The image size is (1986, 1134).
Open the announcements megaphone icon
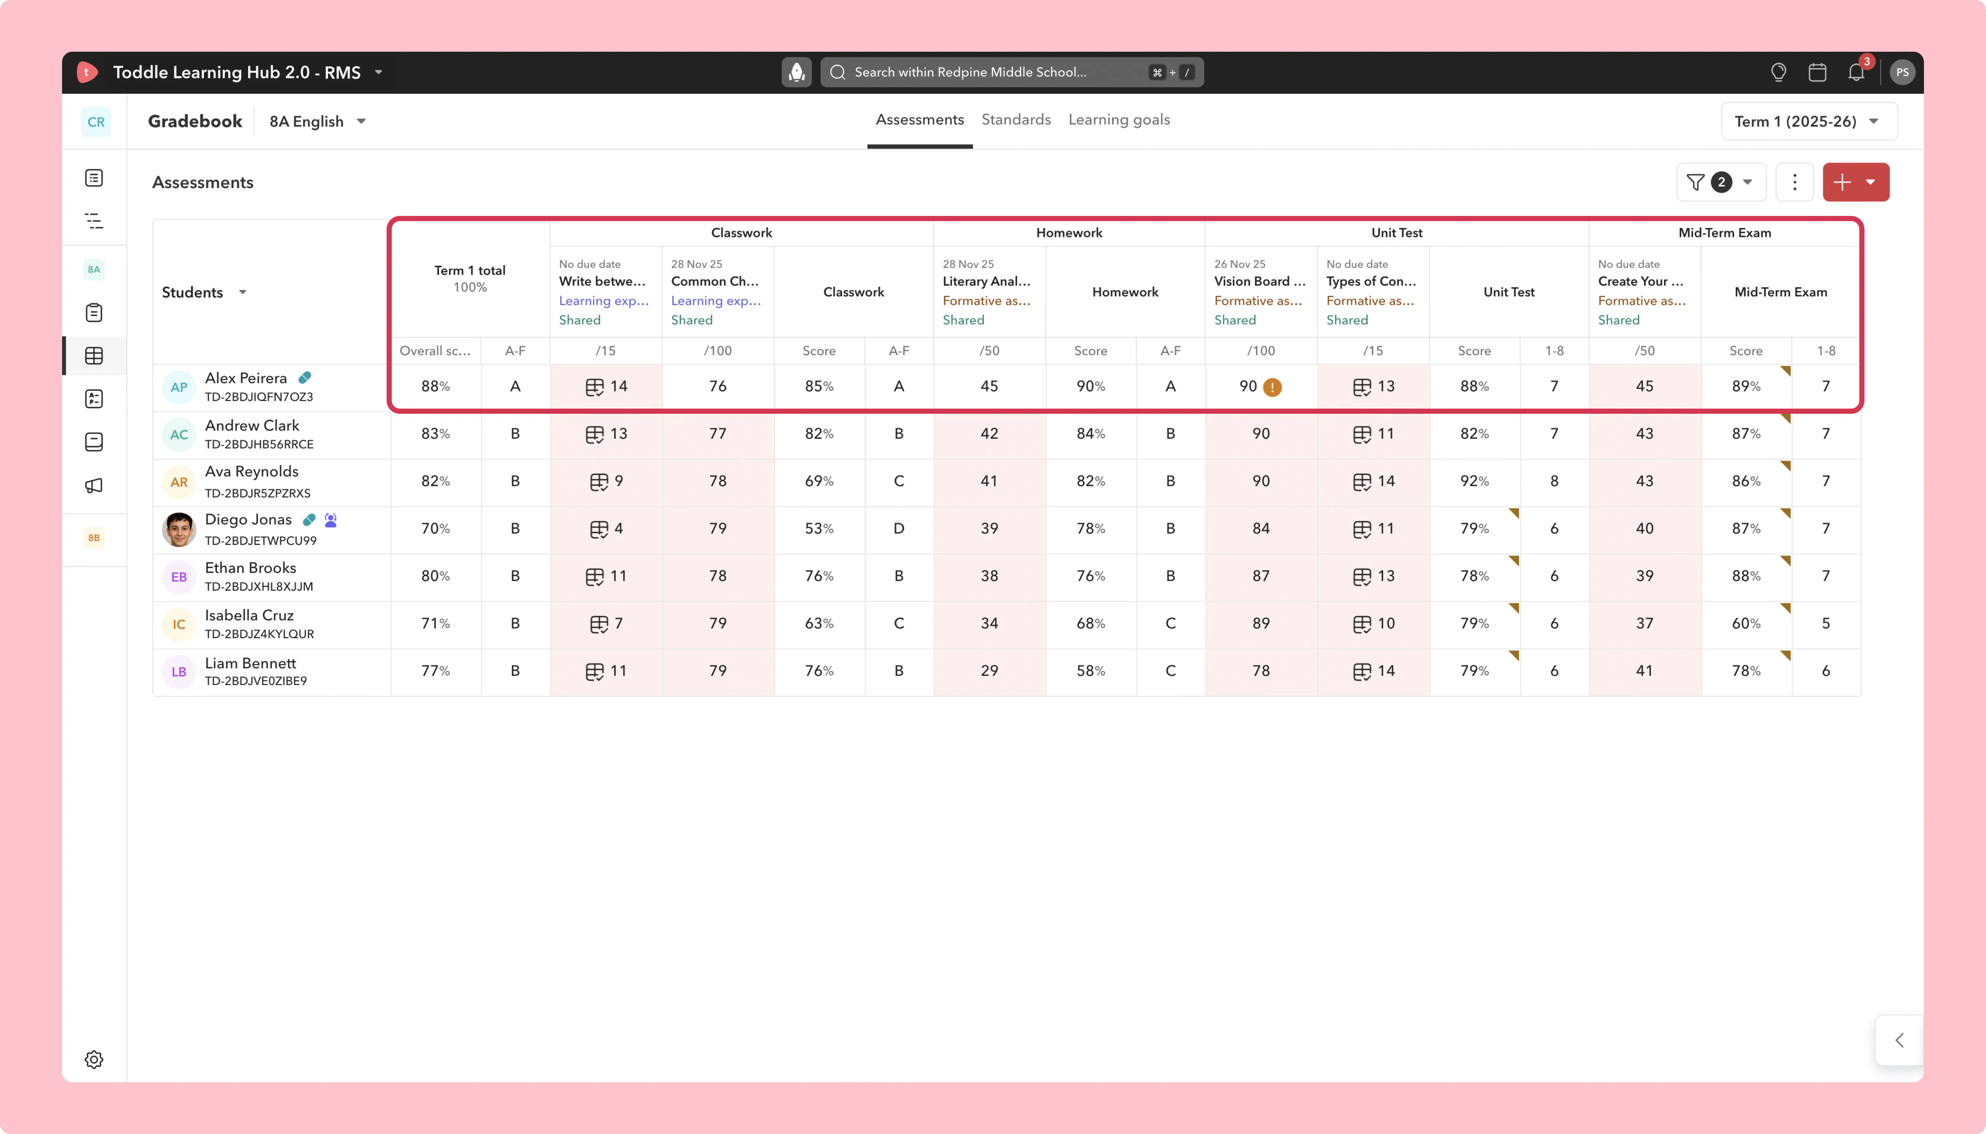(94, 486)
